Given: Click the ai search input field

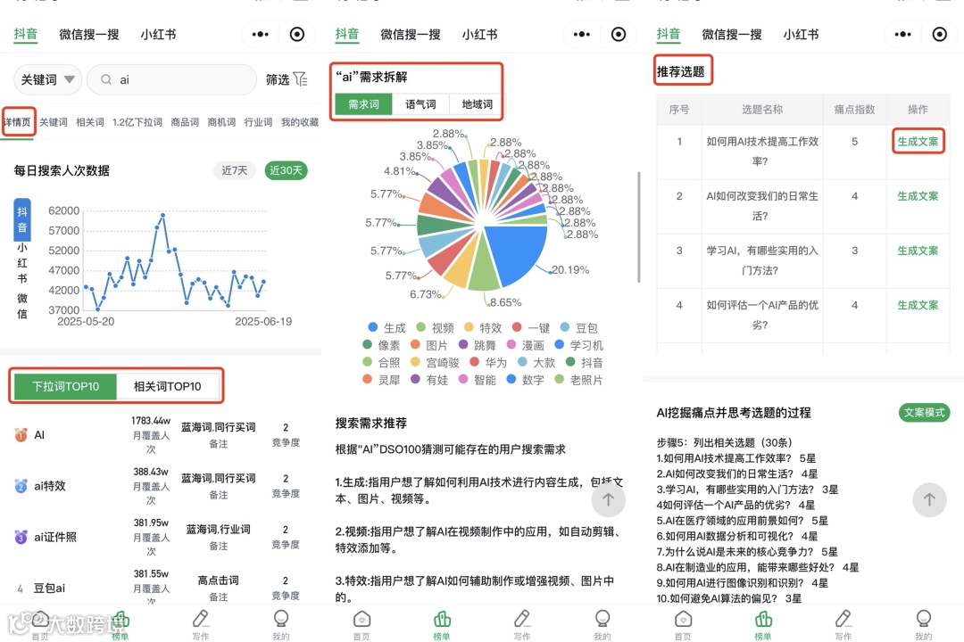Looking at the screenshot, I should coord(172,79).
